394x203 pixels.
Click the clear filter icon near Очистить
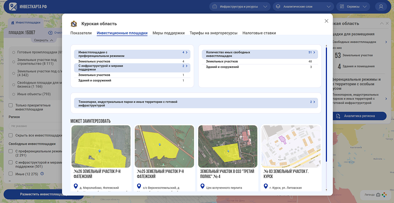(50, 33)
